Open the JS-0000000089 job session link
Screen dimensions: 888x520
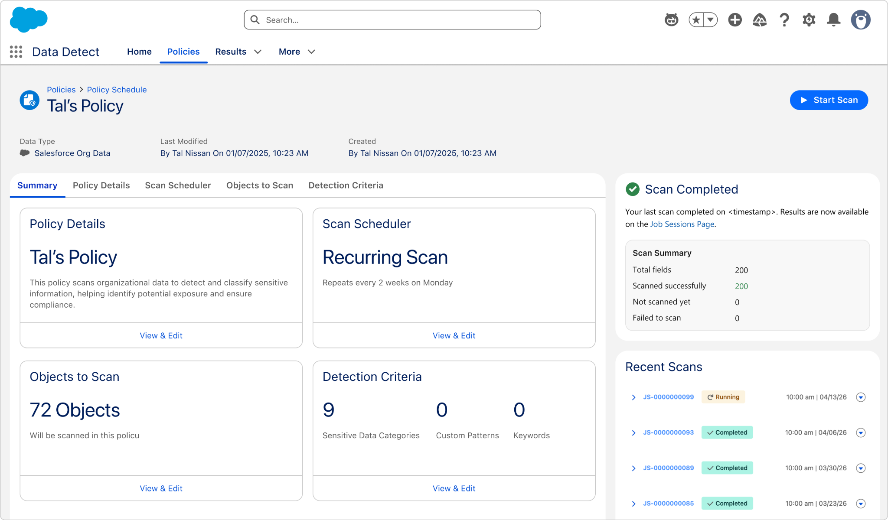click(x=668, y=468)
